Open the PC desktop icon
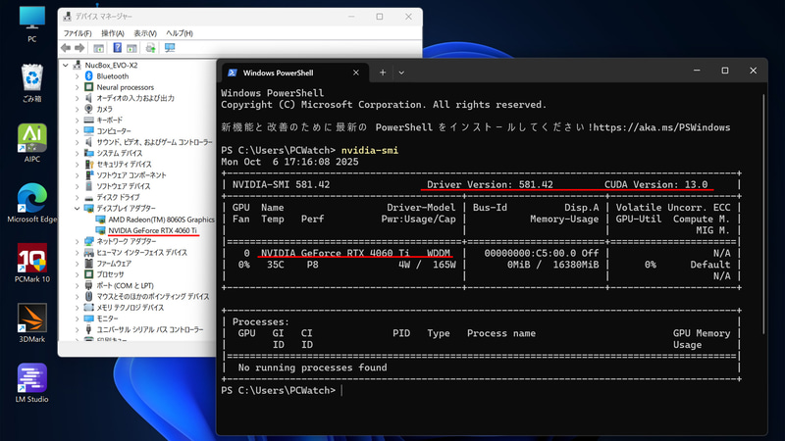 [x=32, y=24]
